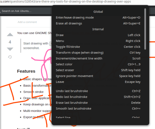Click the Toggle fill/stroke row
The height and width of the screenshot is (129, 155).
98,47
